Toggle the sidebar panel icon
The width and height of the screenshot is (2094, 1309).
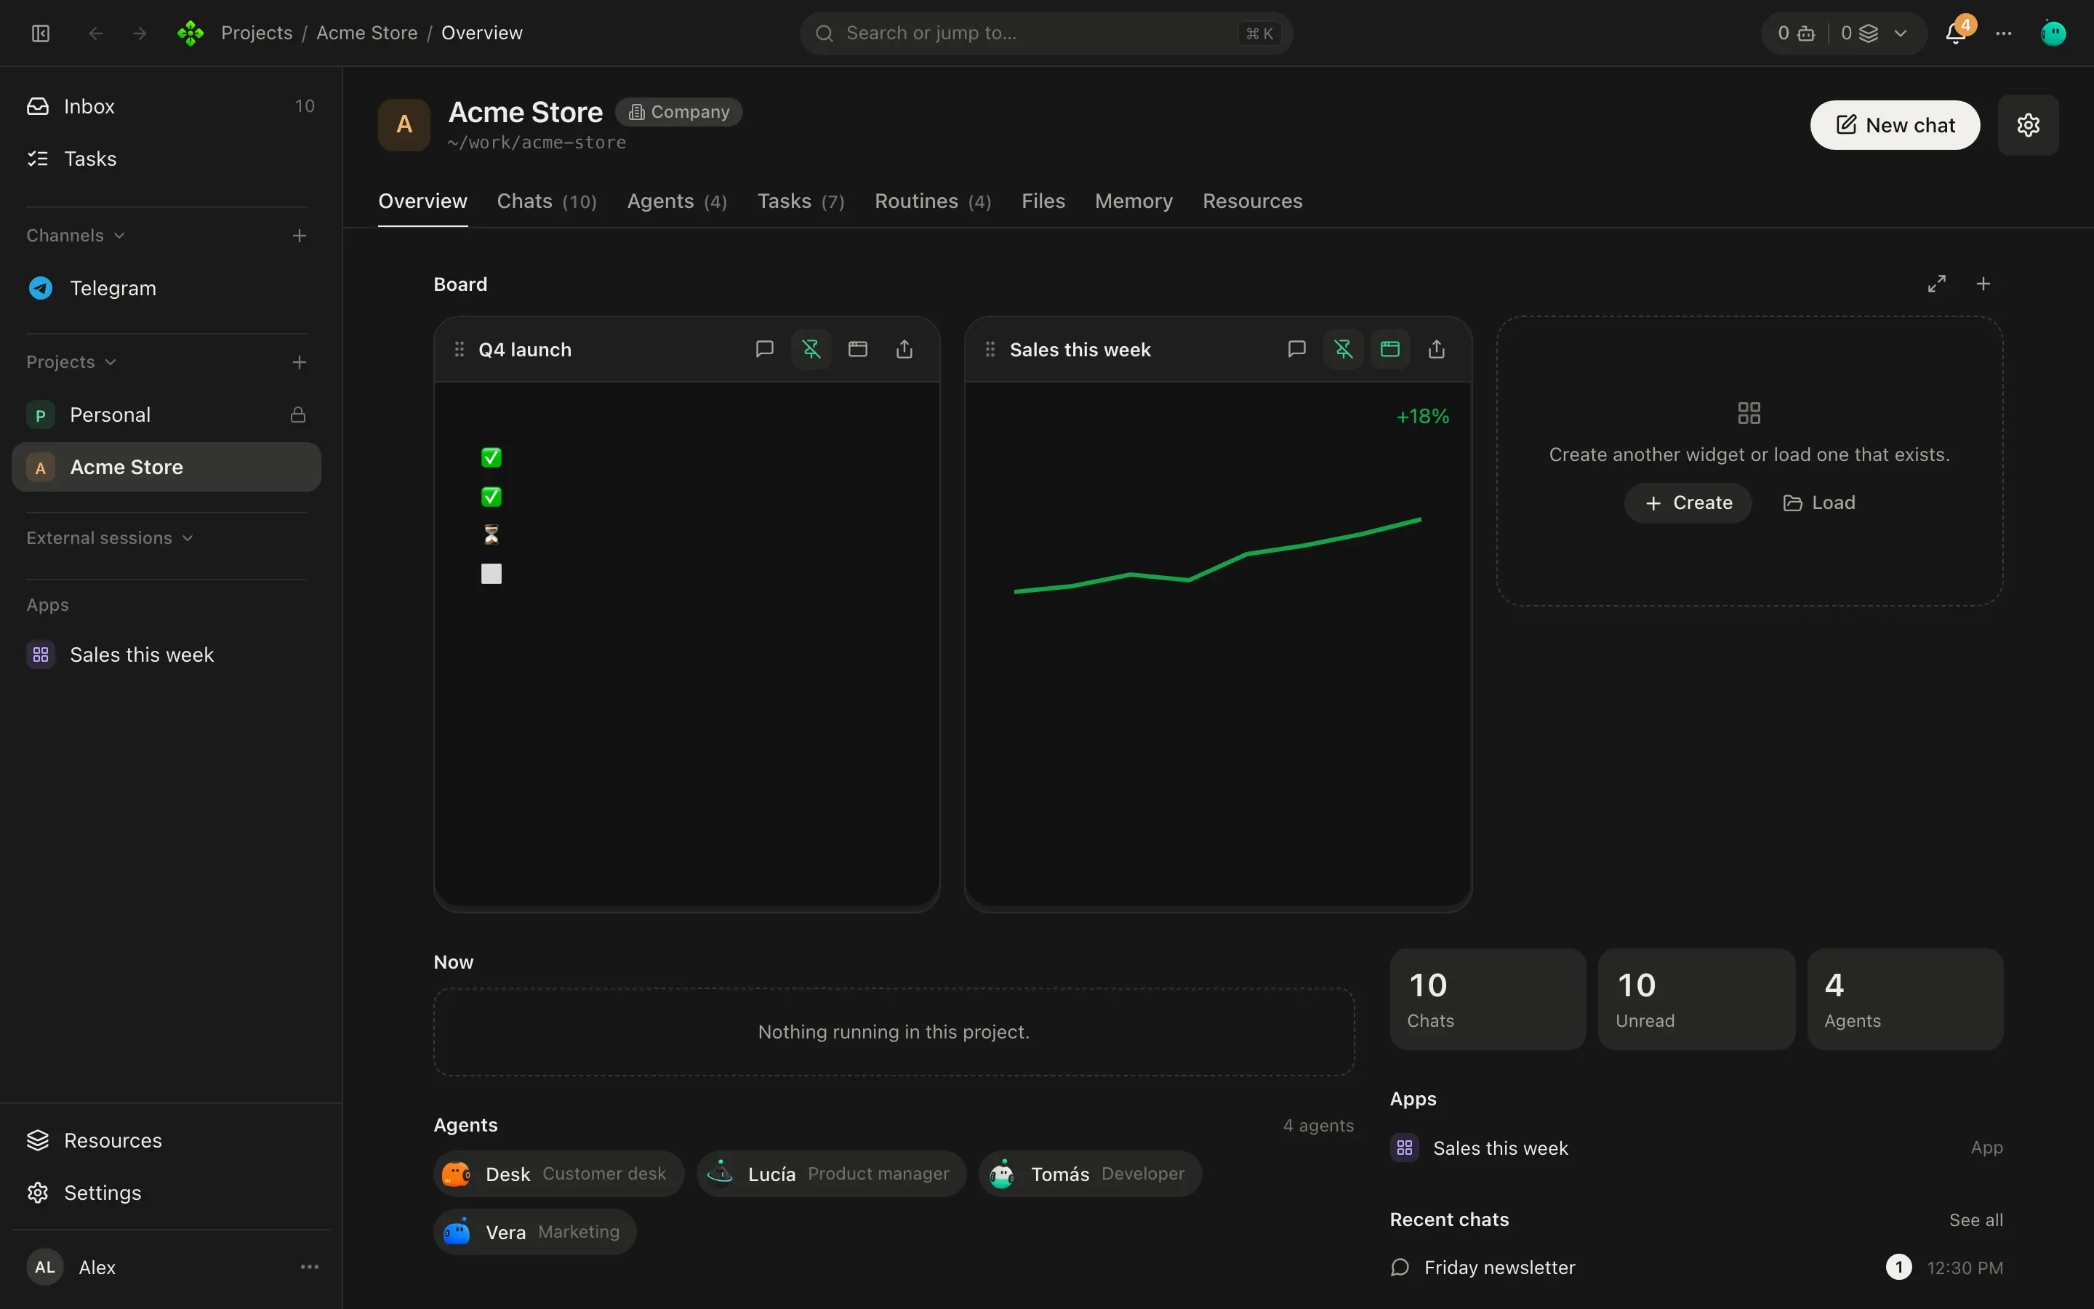pos(41,33)
